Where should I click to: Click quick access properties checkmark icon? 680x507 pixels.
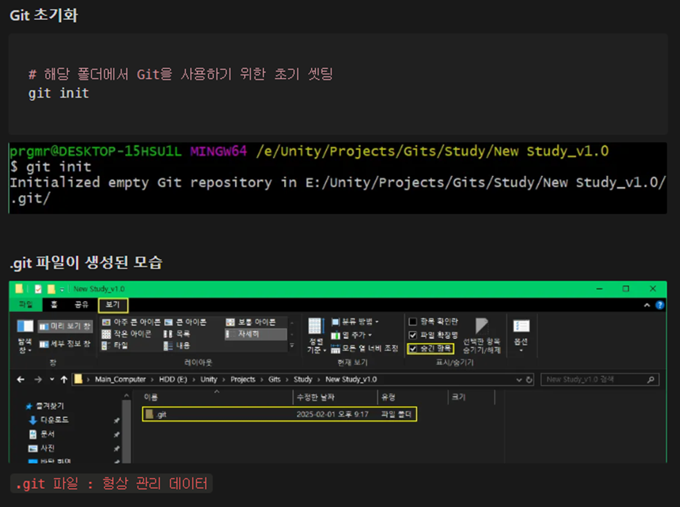click(38, 289)
